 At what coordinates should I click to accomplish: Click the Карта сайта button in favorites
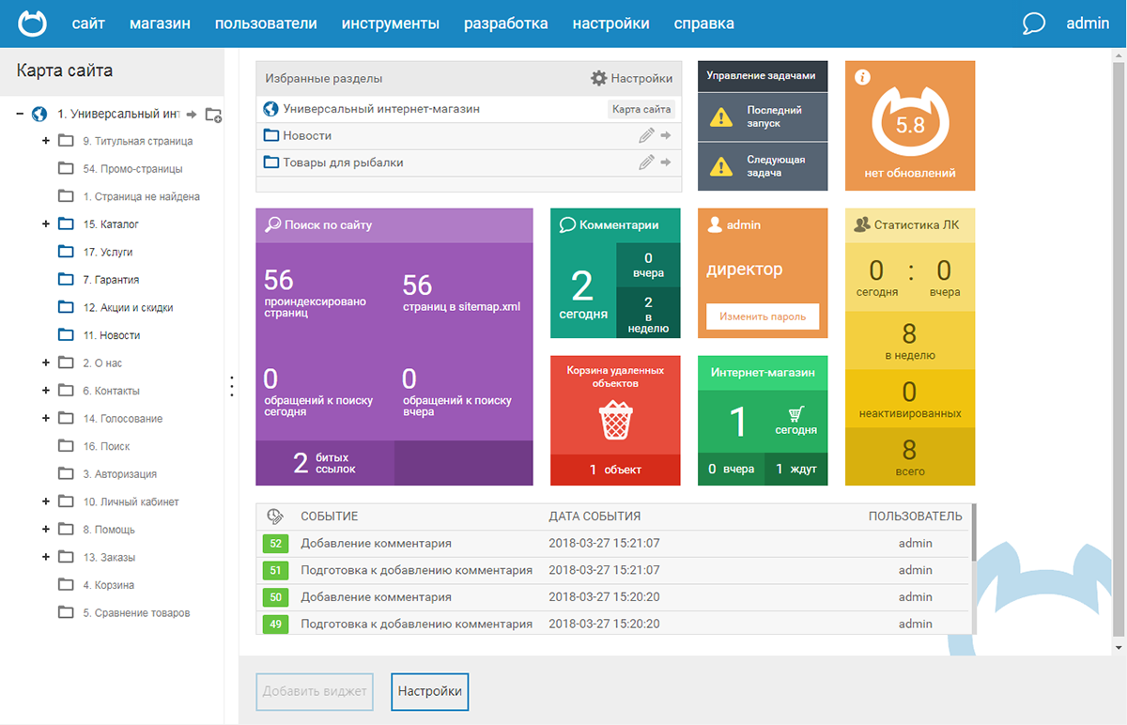click(x=641, y=109)
